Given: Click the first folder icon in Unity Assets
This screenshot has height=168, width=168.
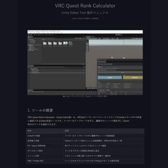Looking at the screenshot, I should coord(45,43).
